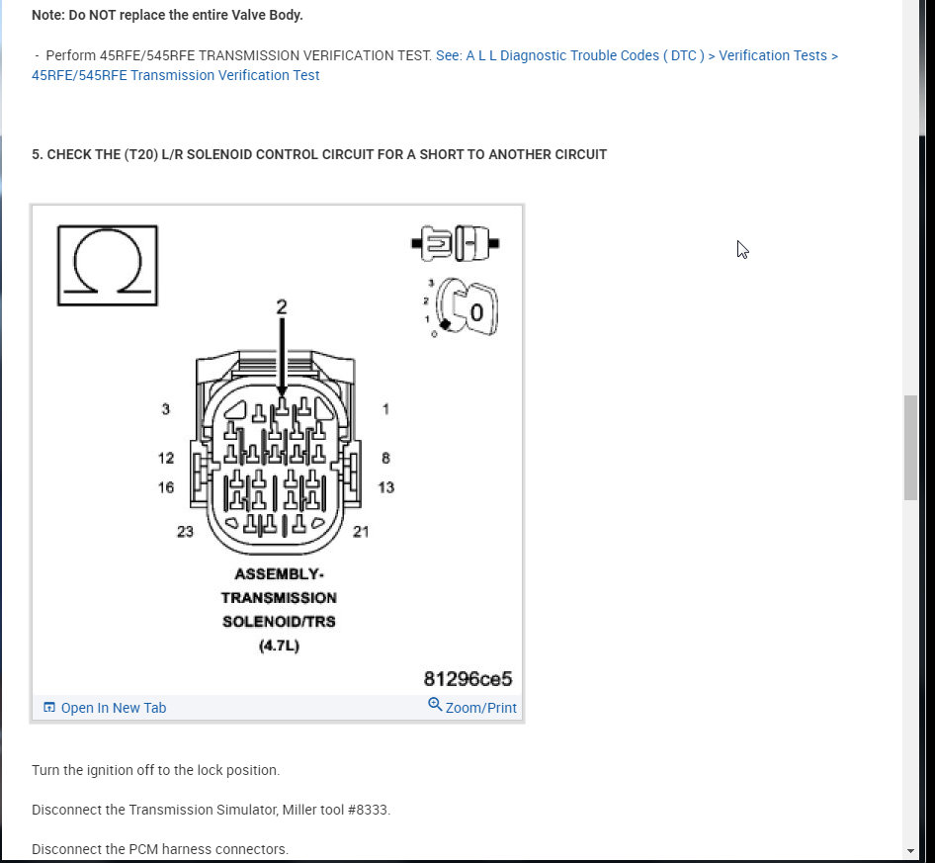Click the ohm symbol icon in diagram
The height and width of the screenshot is (863, 935).
pos(108,265)
